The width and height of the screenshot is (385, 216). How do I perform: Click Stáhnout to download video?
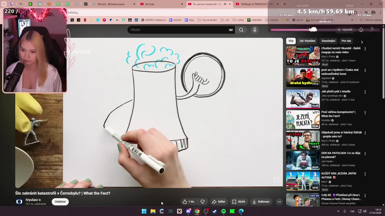pos(261,202)
